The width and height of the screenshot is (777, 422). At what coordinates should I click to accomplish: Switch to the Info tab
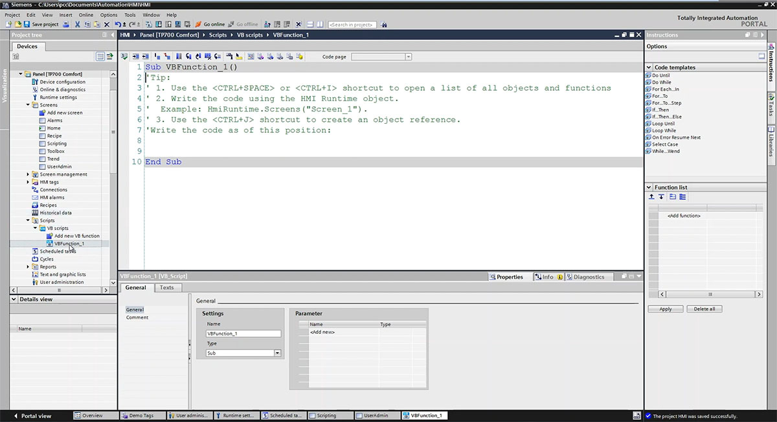click(548, 277)
